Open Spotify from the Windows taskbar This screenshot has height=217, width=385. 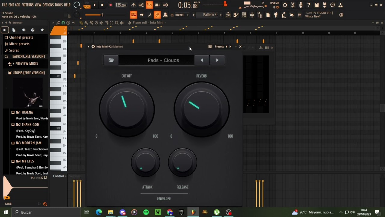(x=146, y=212)
